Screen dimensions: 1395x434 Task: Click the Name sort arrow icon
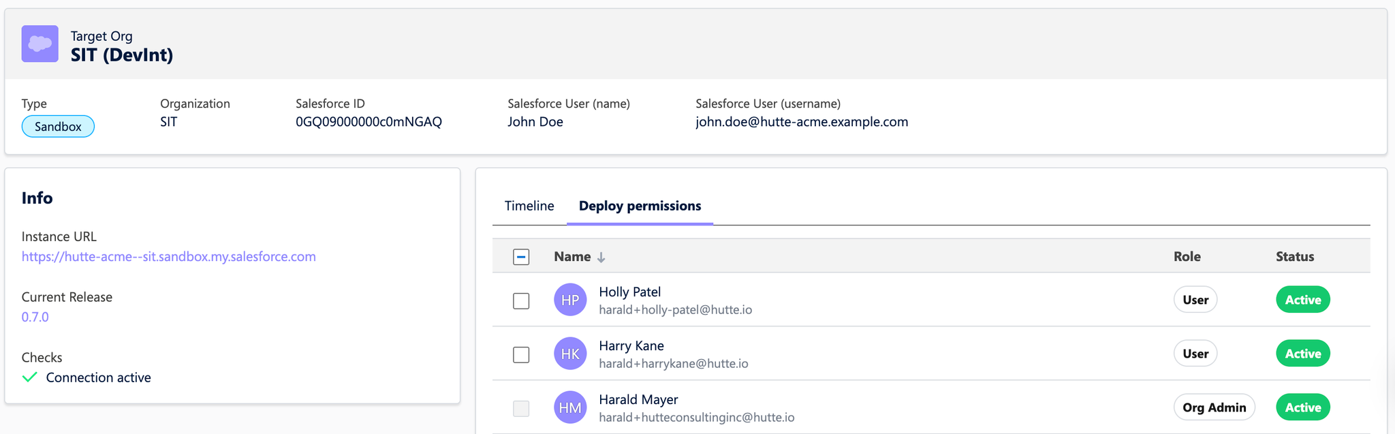click(601, 258)
